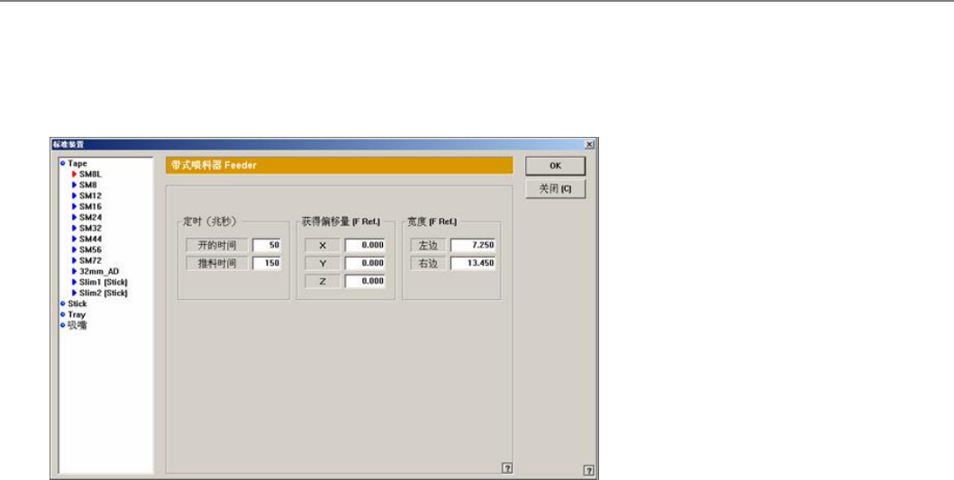Click the 右边 label
Screen dimensions: 954x480
click(x=428, y=264)
